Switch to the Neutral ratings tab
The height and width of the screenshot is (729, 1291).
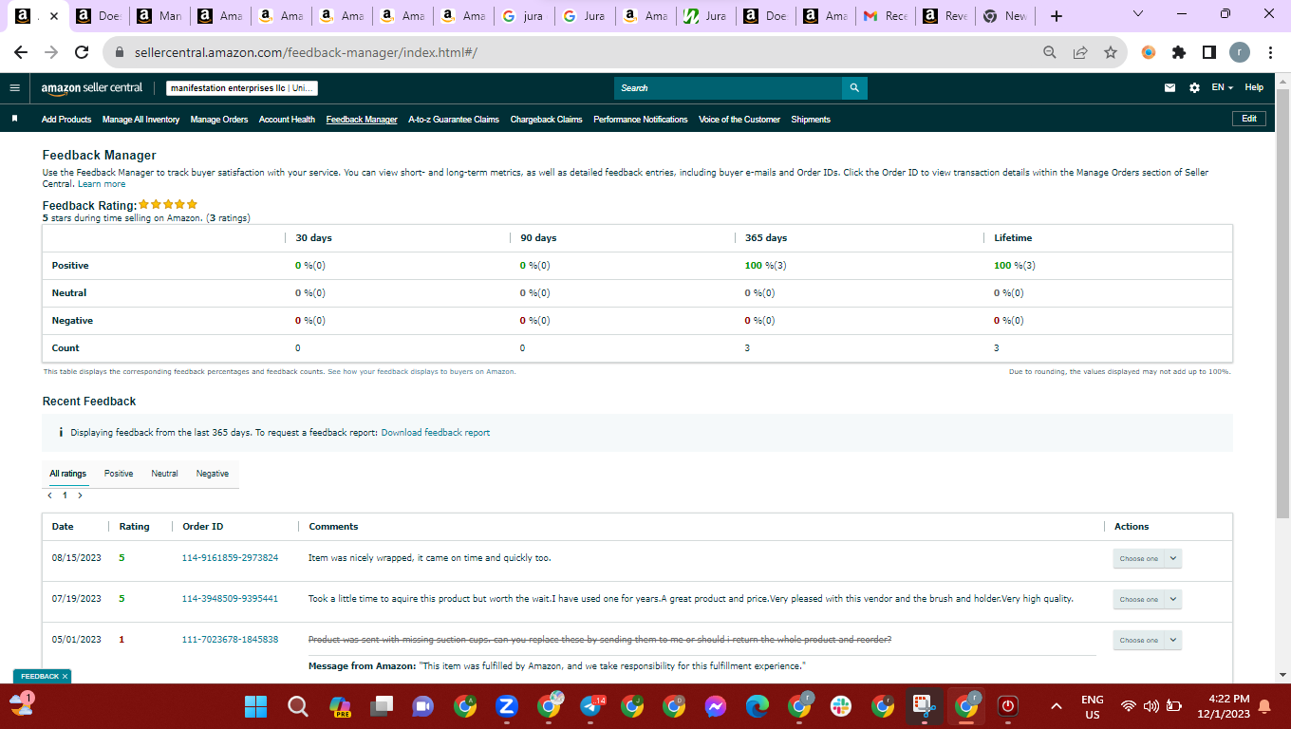[x=164, y=474]
